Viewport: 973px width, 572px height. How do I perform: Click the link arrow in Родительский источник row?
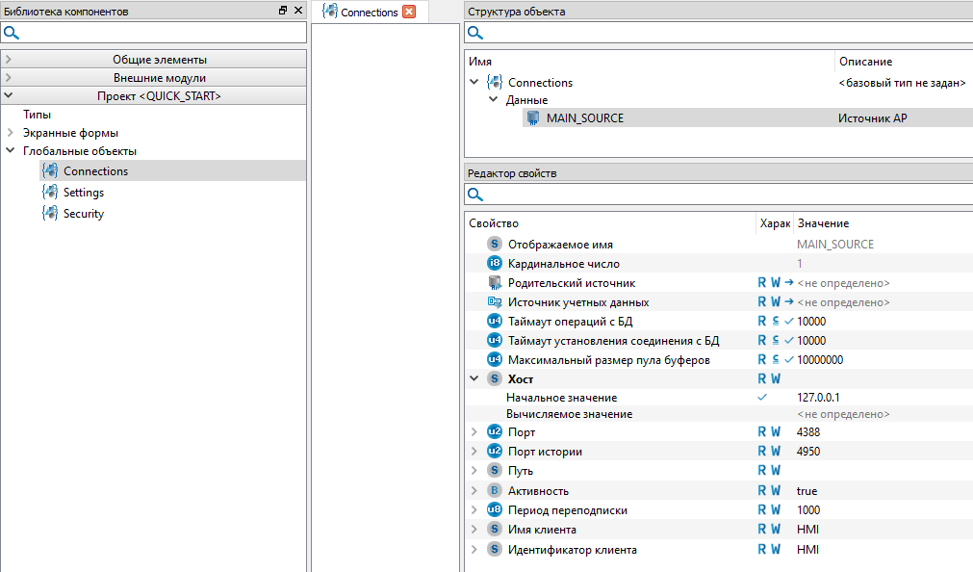tap(789, 283)
